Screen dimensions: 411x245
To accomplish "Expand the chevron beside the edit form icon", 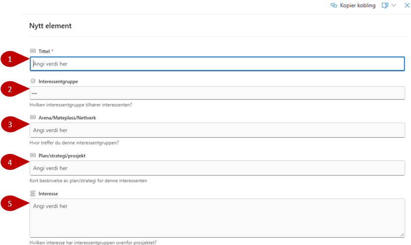I will (x=394, y=5).
